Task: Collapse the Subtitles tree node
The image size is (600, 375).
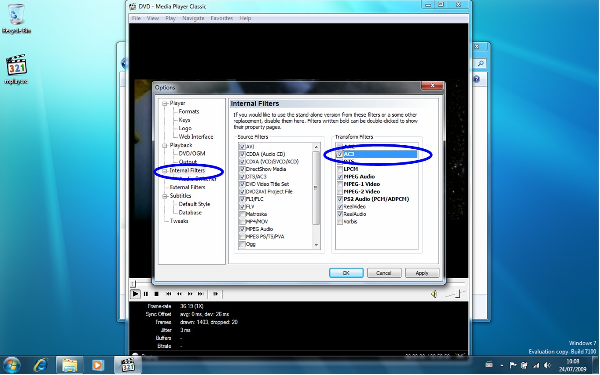Action: pyautogui.click(x=165, y=196)
